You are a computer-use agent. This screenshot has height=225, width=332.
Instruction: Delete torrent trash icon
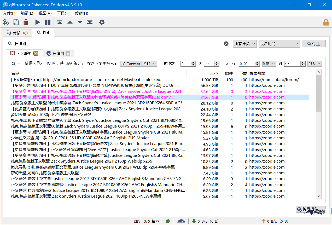26,22
